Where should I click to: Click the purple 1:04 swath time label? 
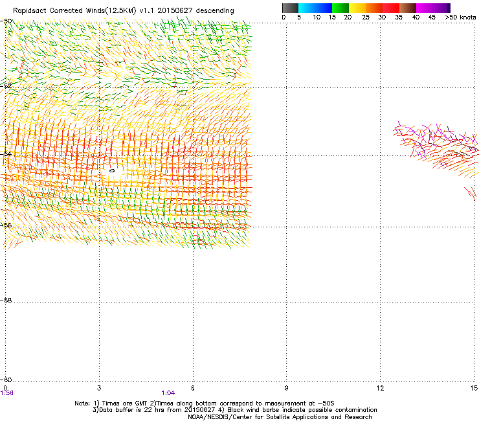pyautogui.click(x=168, y=393)
